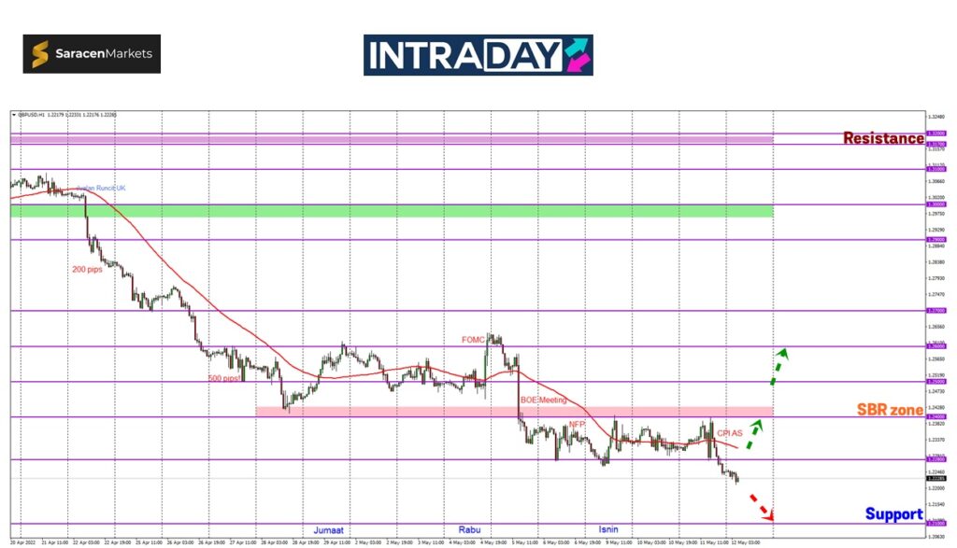Click the INTRADAY logo banner
The width and height of the screenshot is (957, 548).
coord(478,55)
